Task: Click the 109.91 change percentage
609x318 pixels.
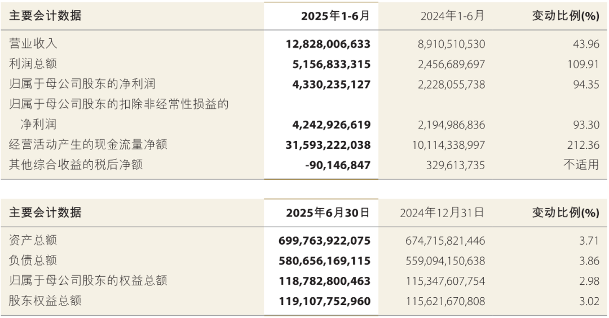Action: 584,64
